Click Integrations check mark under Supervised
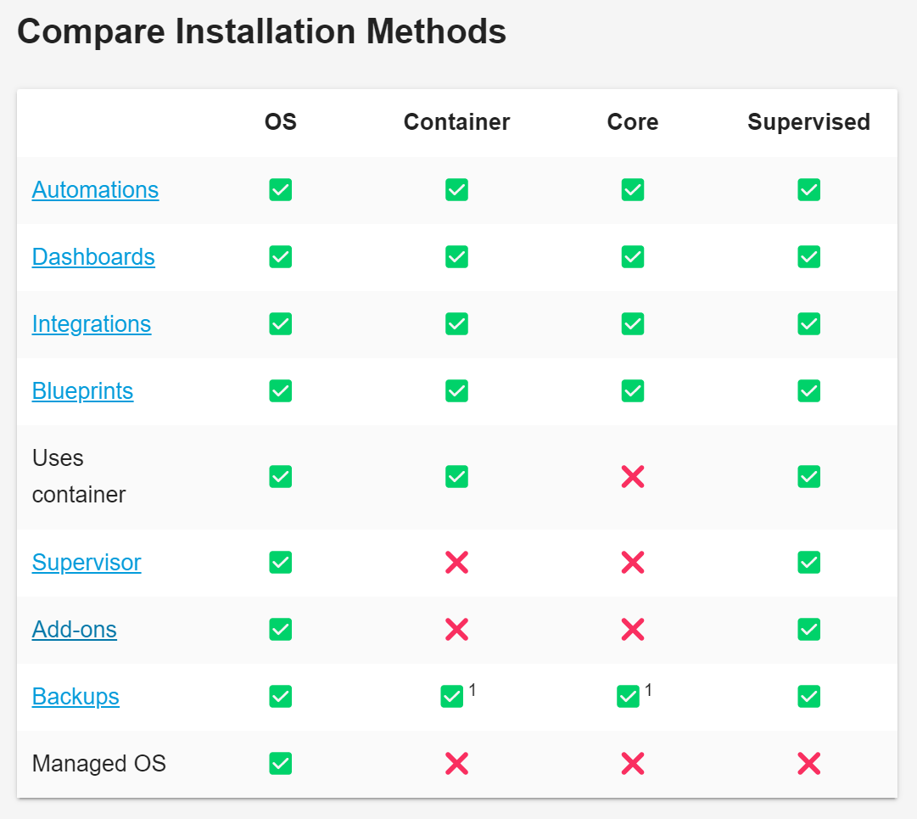Screen dimensions: 917x819 pos(808,324)
